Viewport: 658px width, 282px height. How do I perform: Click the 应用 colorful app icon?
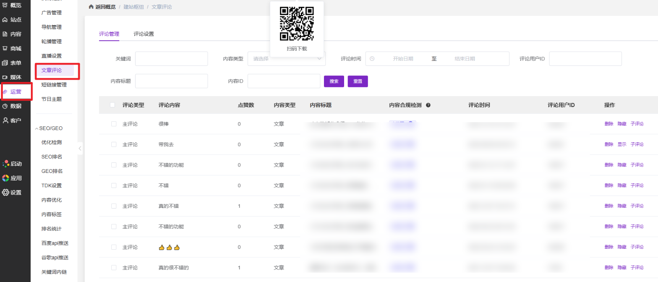(x=5, y=178)
